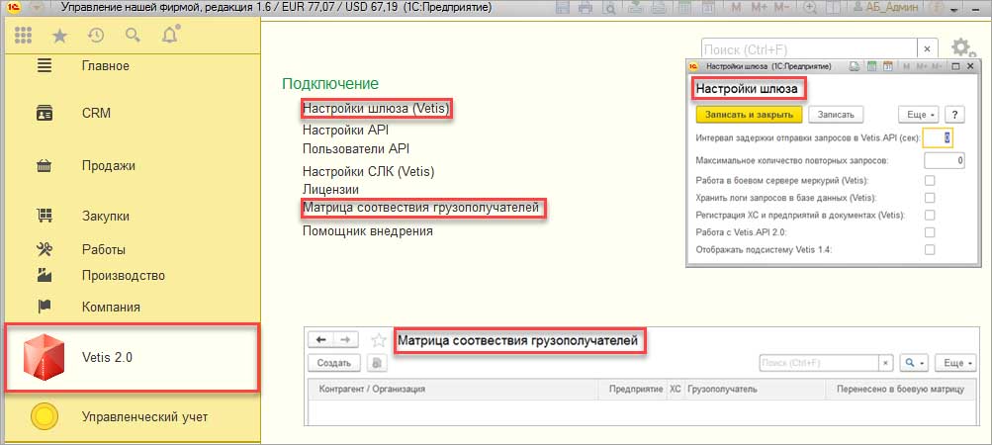Open the Работы section

coord(104,249)
